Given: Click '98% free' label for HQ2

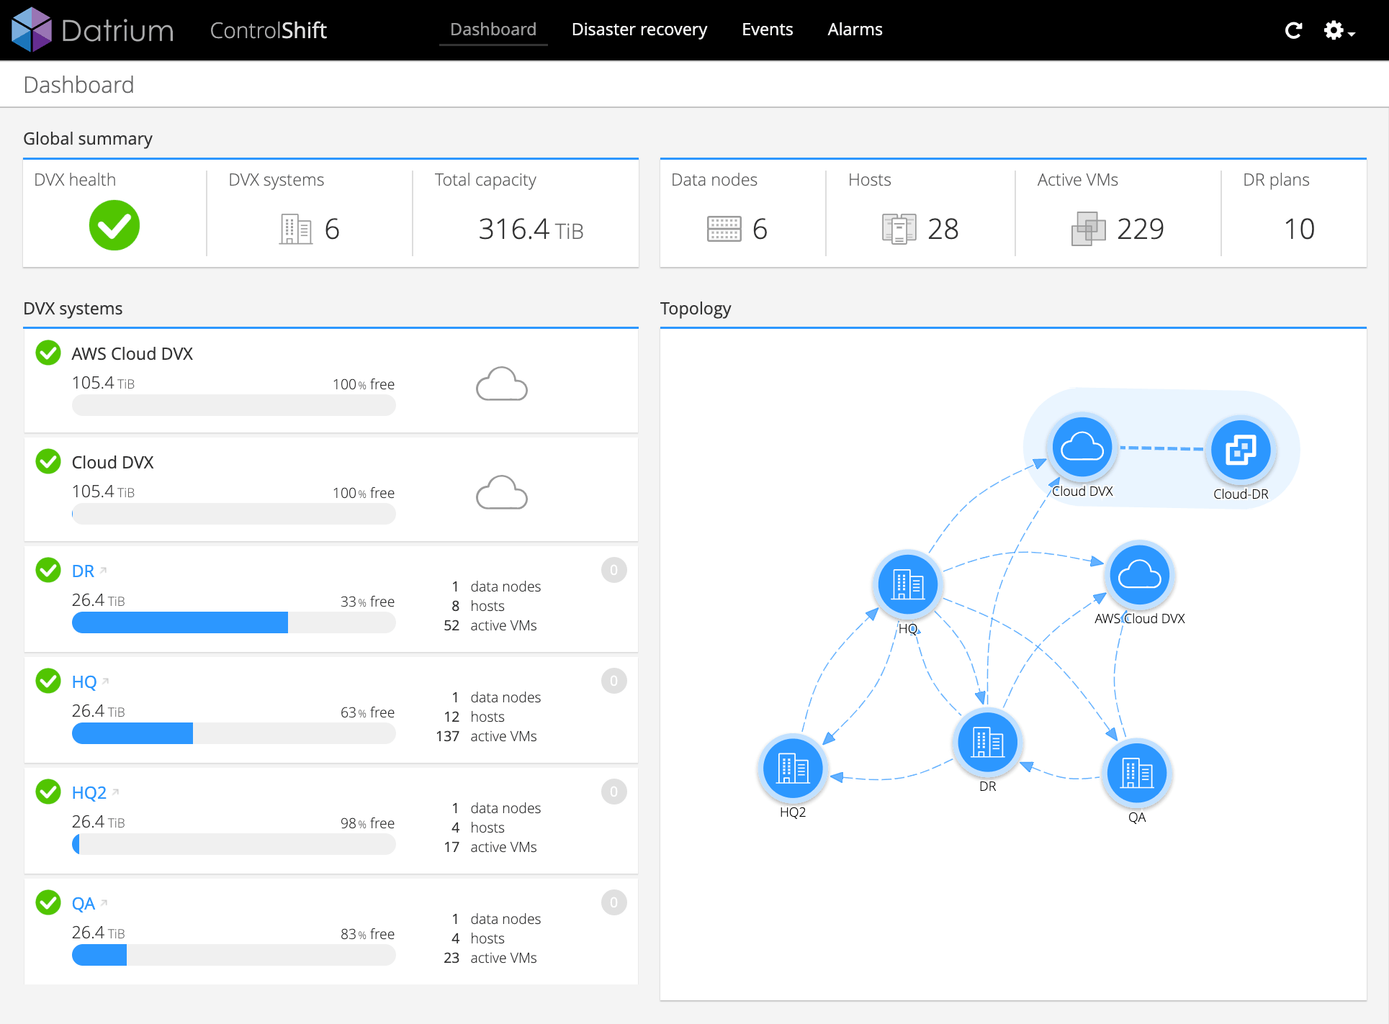Looking at the screenshot, I should point(367,823).
